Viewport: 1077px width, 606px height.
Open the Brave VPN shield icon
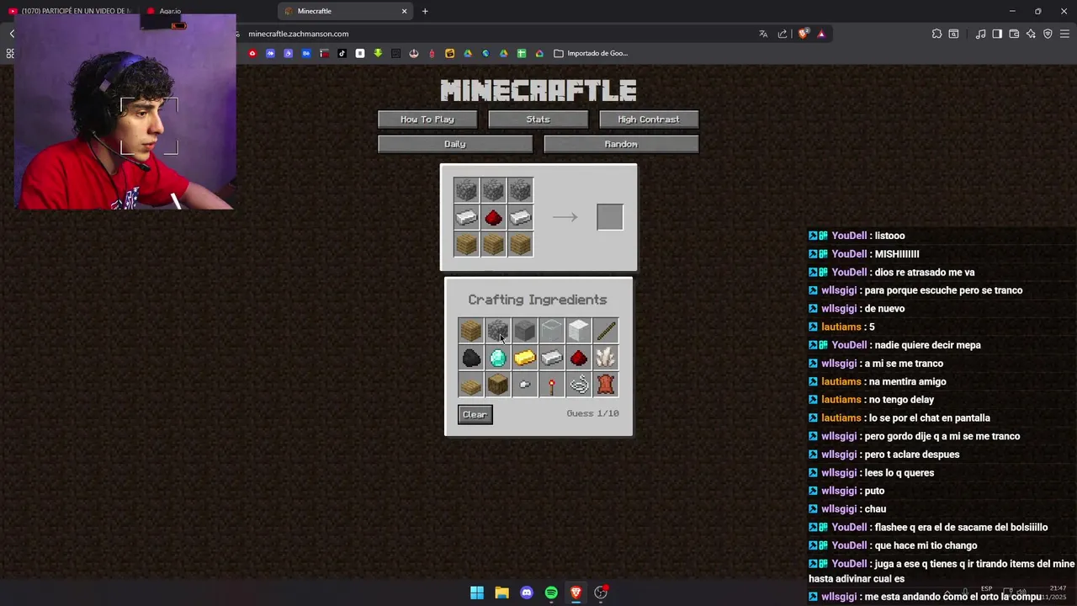click(1048, 34)
